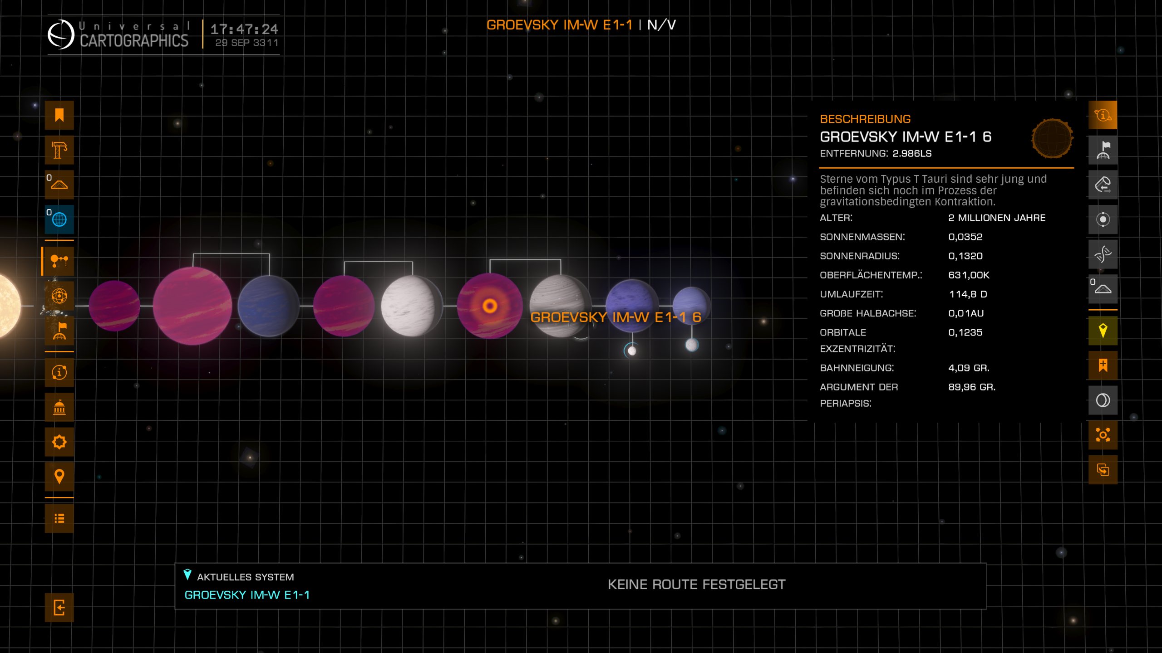Open the bookmarks icon in left sidebar
This screenshot has height=653, width=1162.
point(59,115)
